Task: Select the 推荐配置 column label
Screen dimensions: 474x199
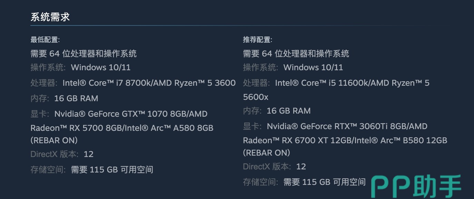Action: click(x=257, y=40)
